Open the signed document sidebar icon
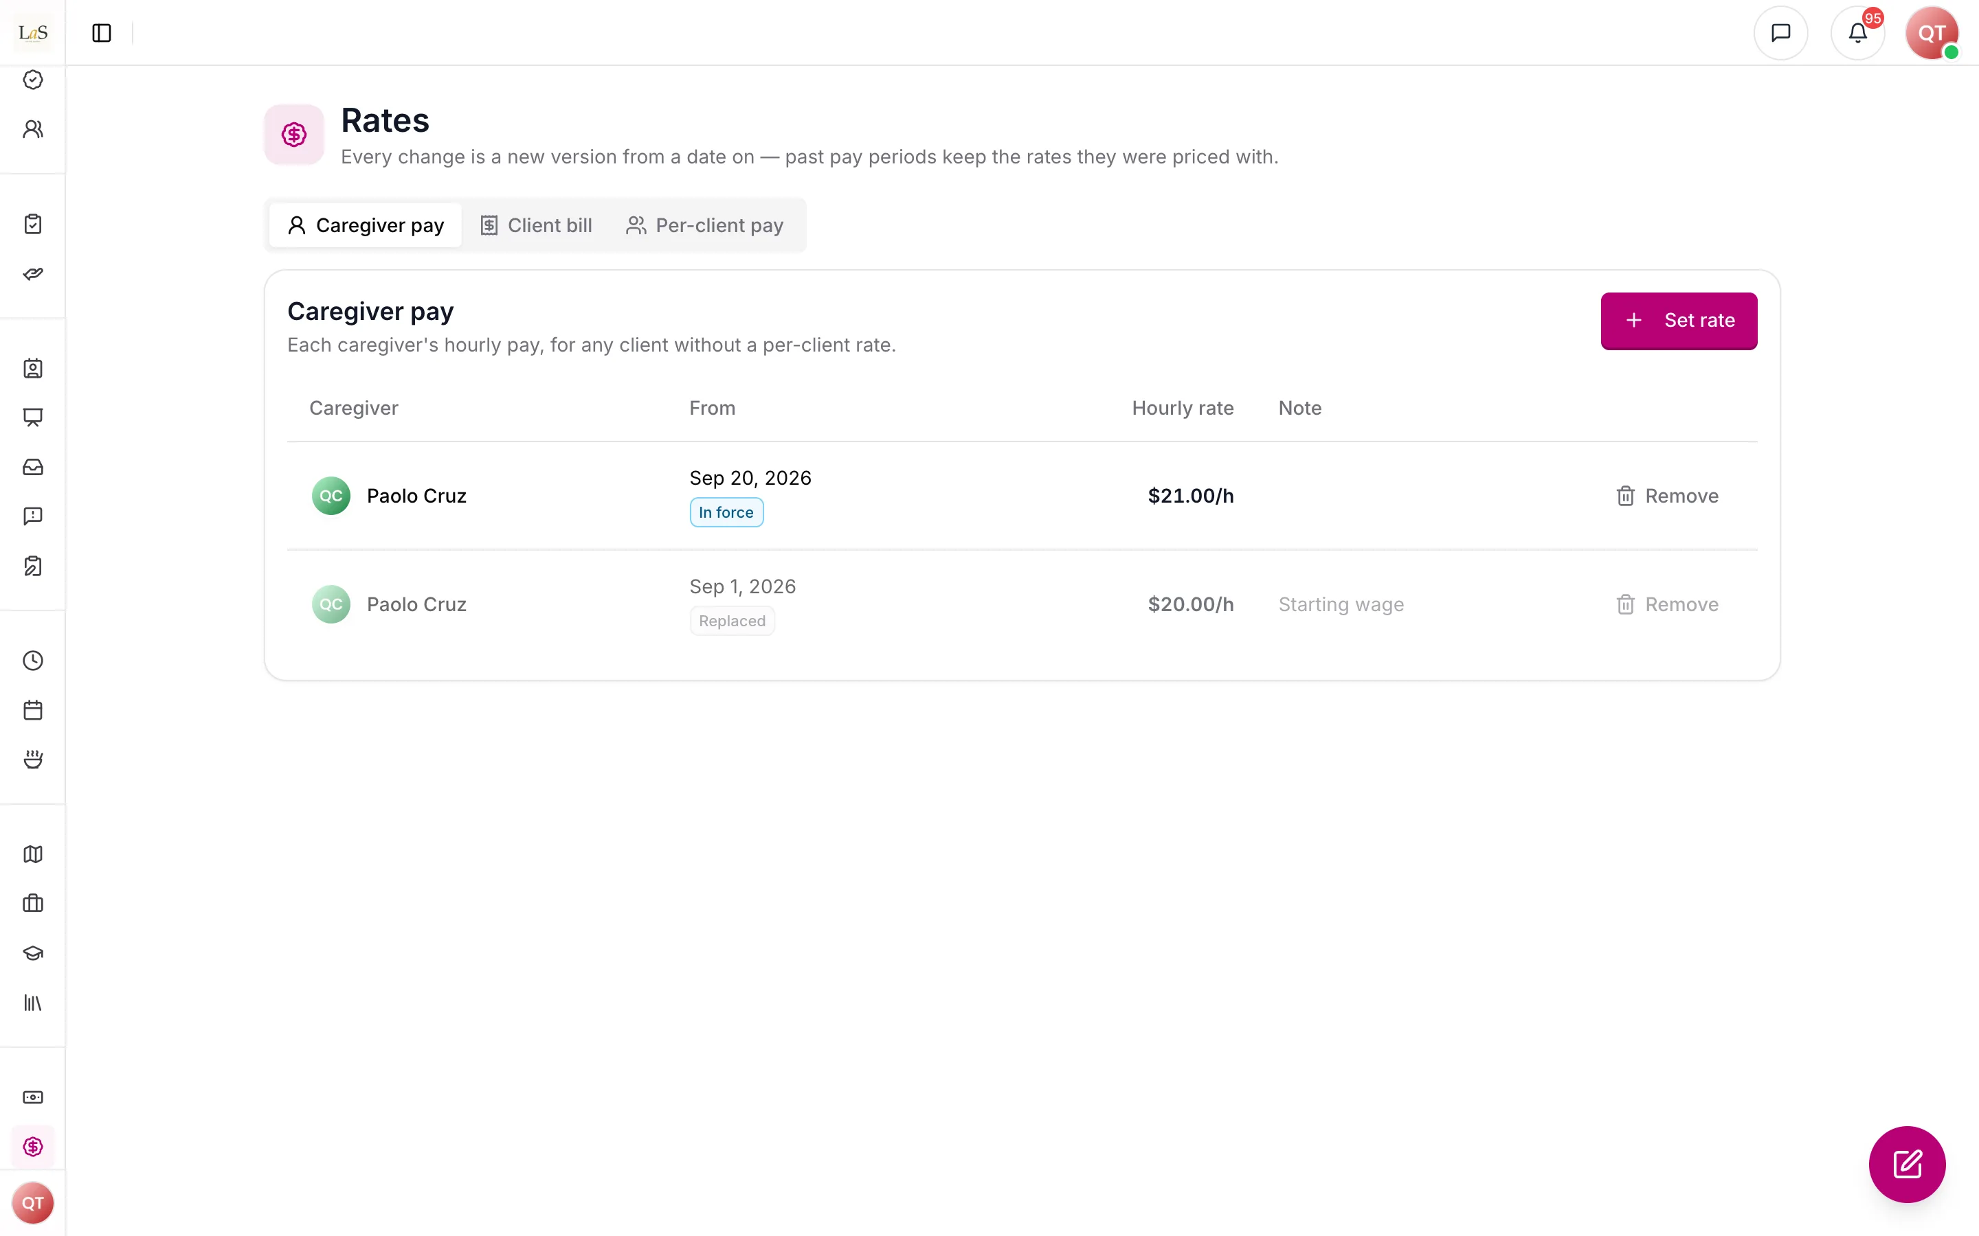The width and height of the screenshot is (1979, 1236). 33,566
